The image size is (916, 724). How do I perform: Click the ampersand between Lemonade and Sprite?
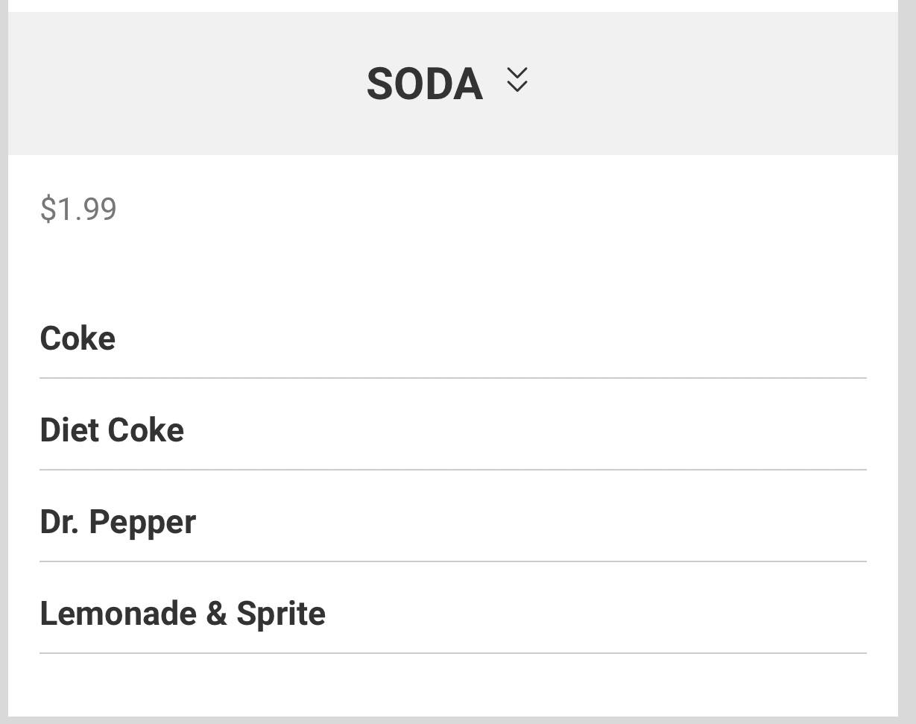pyautogui.click(x=216, y=614)
